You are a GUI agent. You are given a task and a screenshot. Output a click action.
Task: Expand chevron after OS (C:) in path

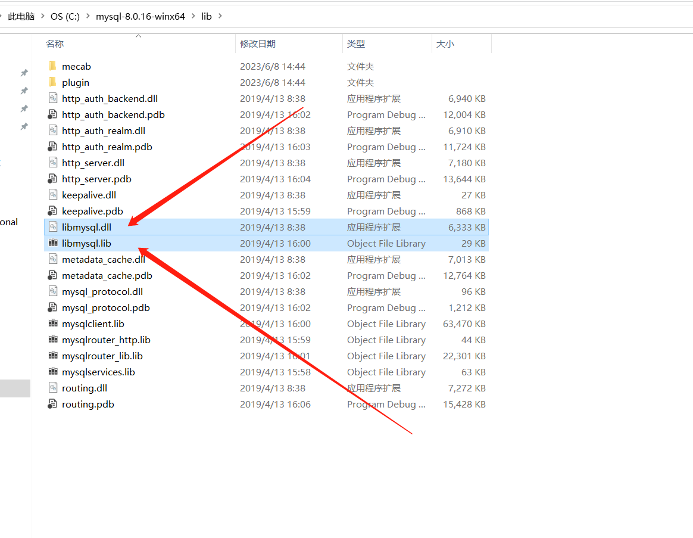(x=88, y=16)
